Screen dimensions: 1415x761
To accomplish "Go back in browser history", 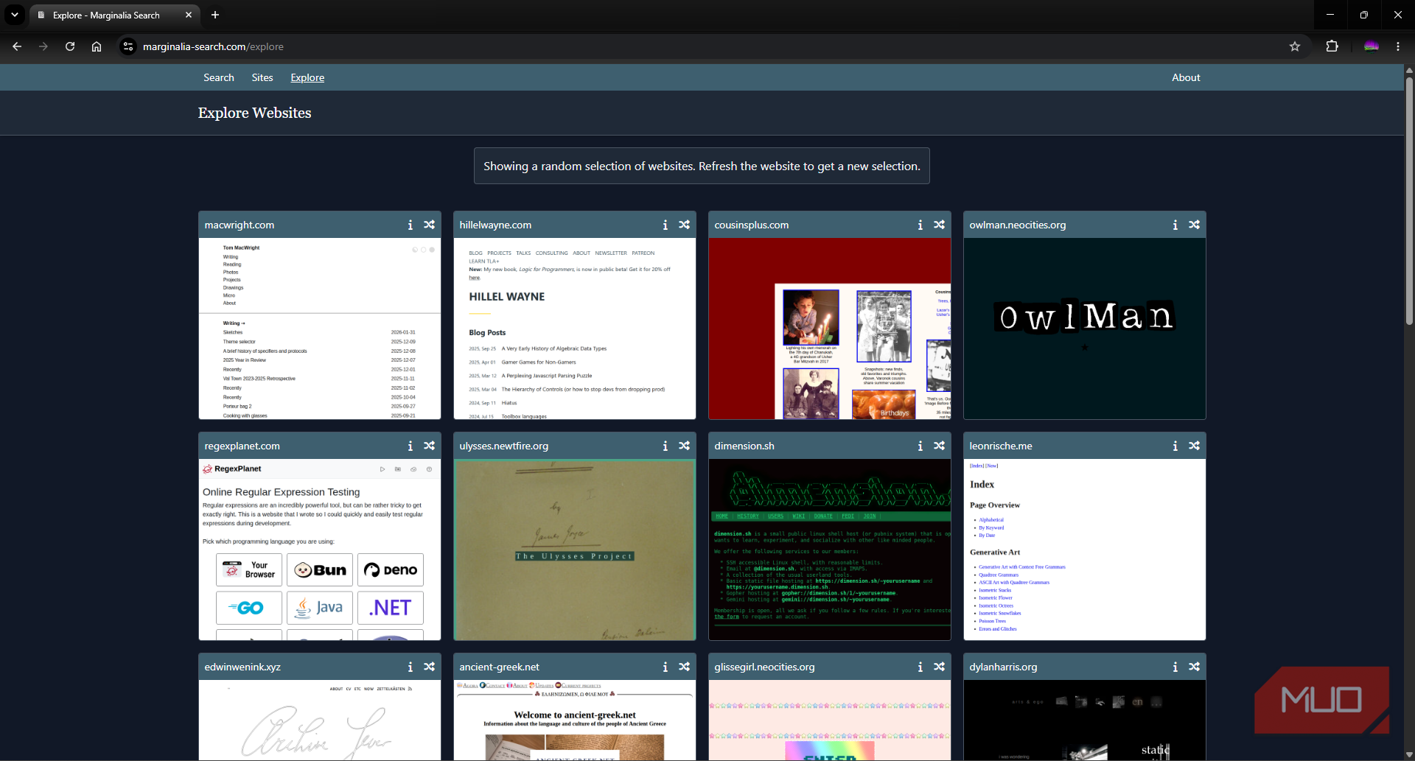I will (17, 46).
